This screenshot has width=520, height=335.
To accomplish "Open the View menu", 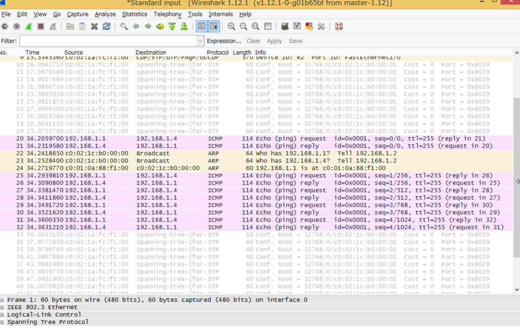I will [40, 14].
